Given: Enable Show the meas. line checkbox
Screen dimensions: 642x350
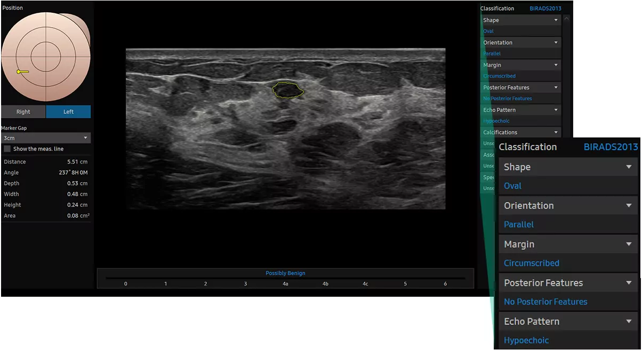Looking at the screenshot, I should [x=7, y=149].
